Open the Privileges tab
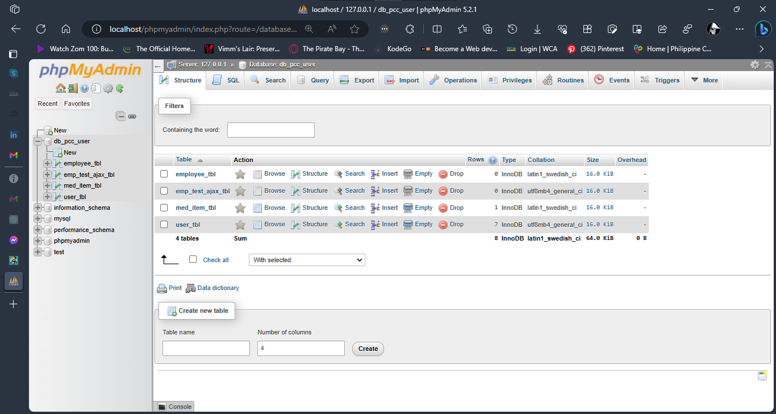The width and height of the screenshot is (776, 414). pos(510,80)
